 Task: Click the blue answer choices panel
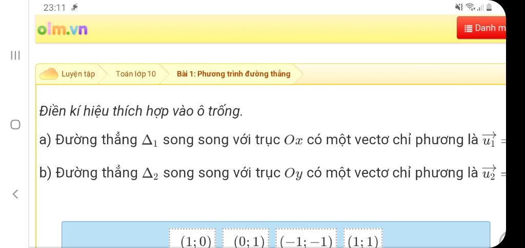275,234
